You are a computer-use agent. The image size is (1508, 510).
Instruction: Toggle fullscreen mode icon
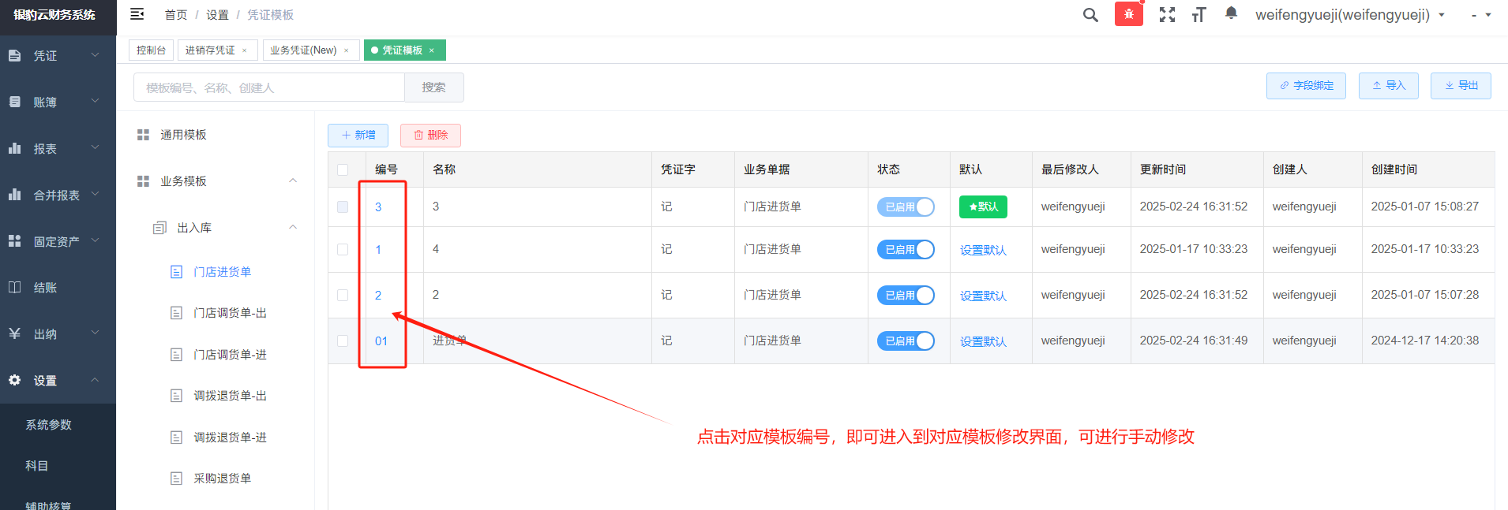(x=1167, y=15)
